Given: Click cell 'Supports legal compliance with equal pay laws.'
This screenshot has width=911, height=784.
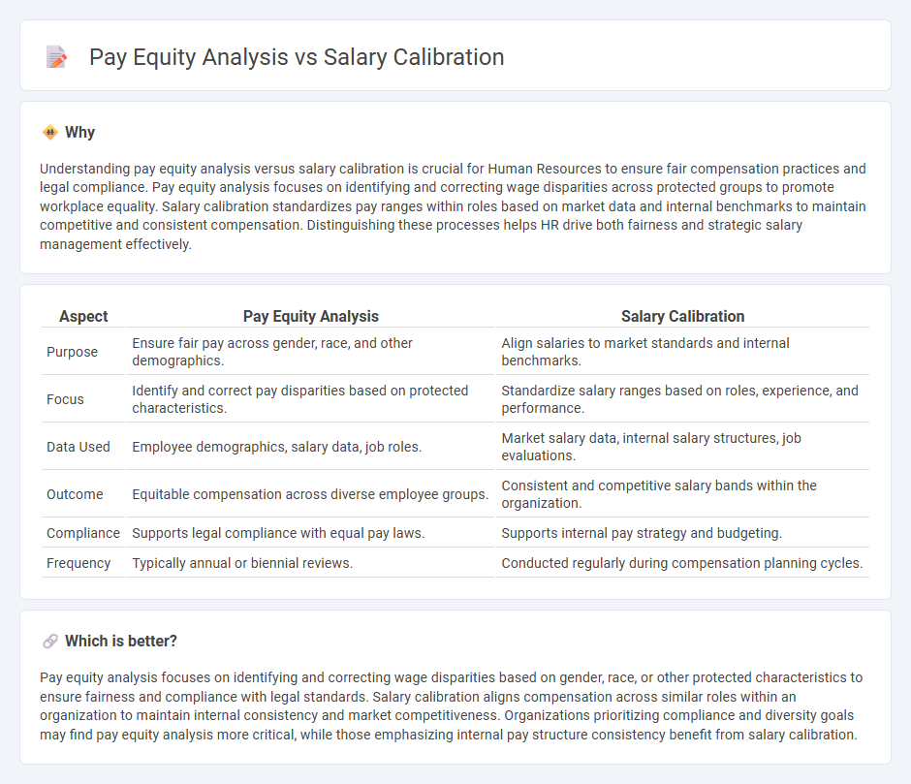Looking at the screenshot, I should click(x=311, y=534).
